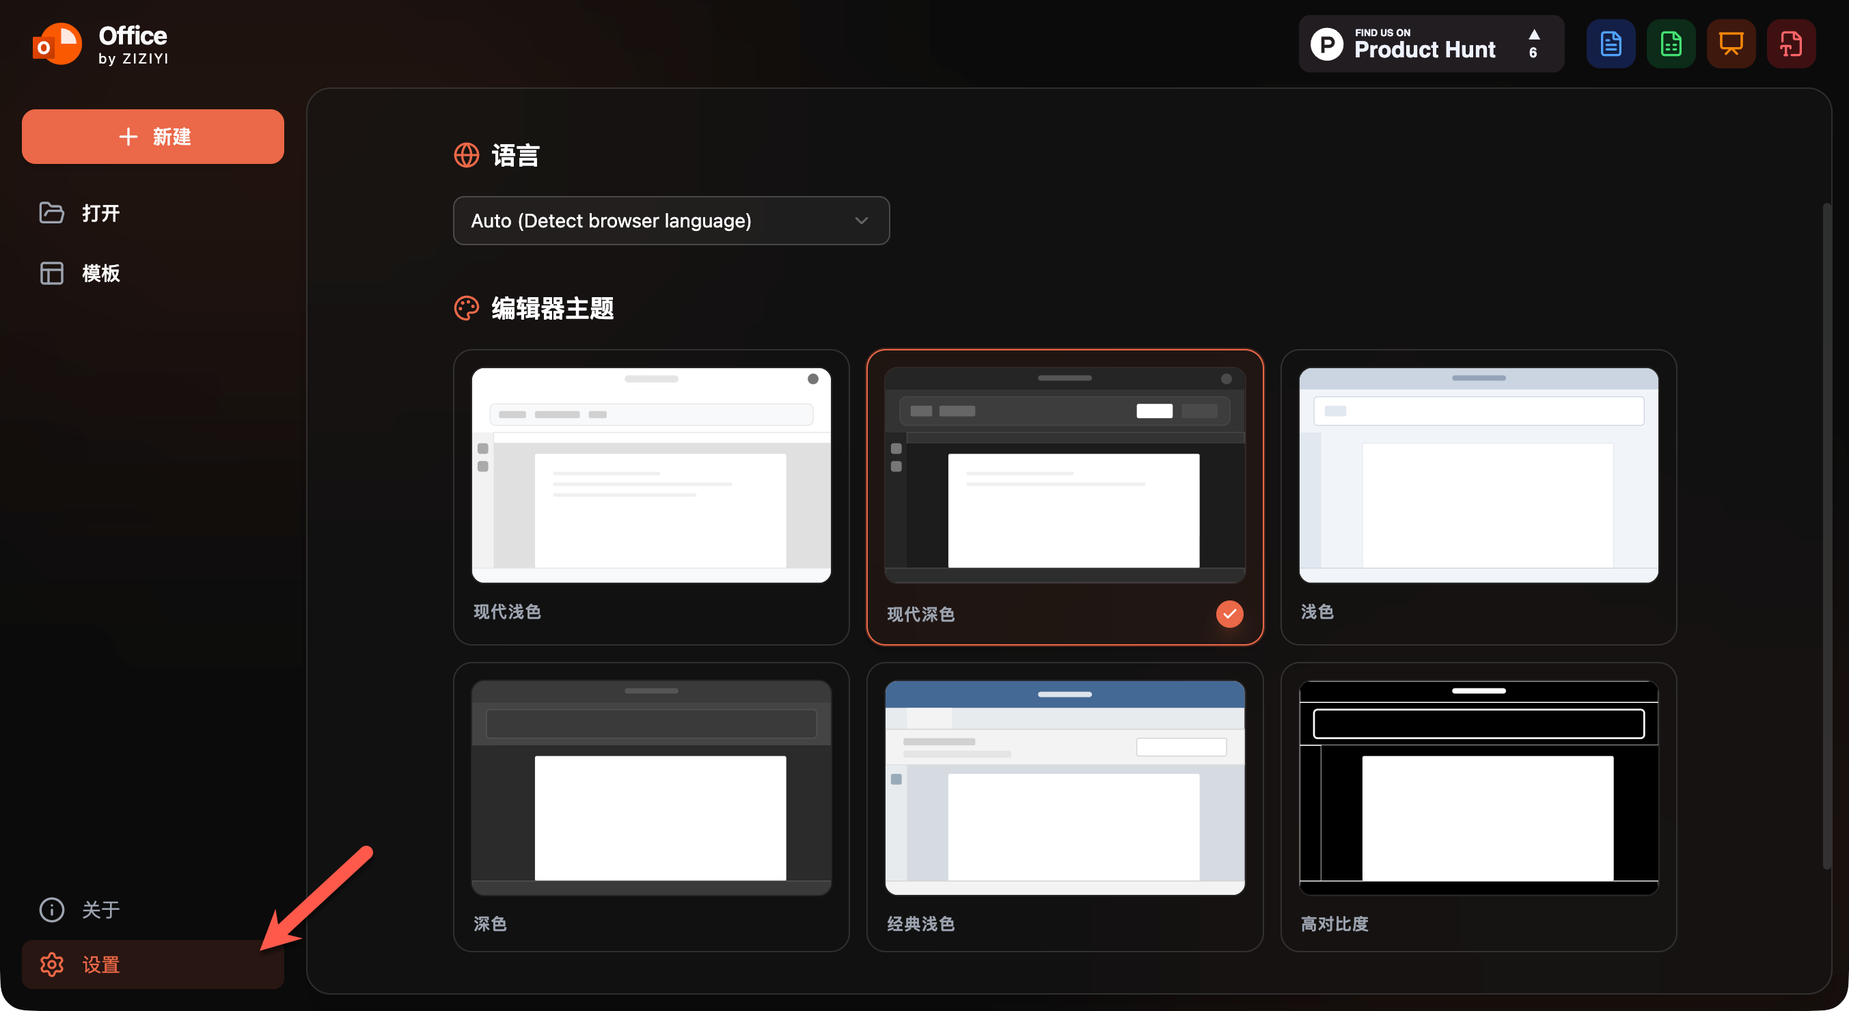
Task: Click the template layout icon beside 模板
Action: pos(52,273)
